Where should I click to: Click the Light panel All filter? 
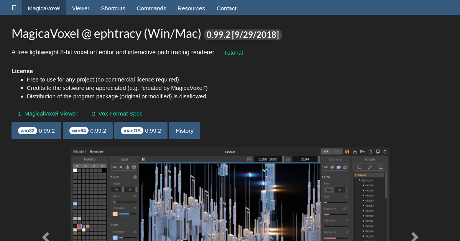click(115, 167)
